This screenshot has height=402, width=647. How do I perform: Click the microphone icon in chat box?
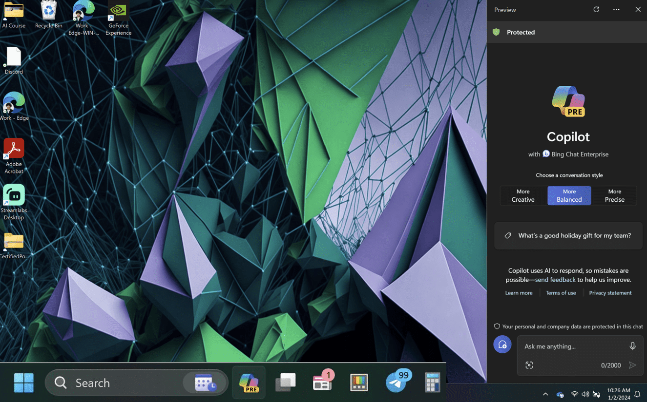[x=632, y=346]
